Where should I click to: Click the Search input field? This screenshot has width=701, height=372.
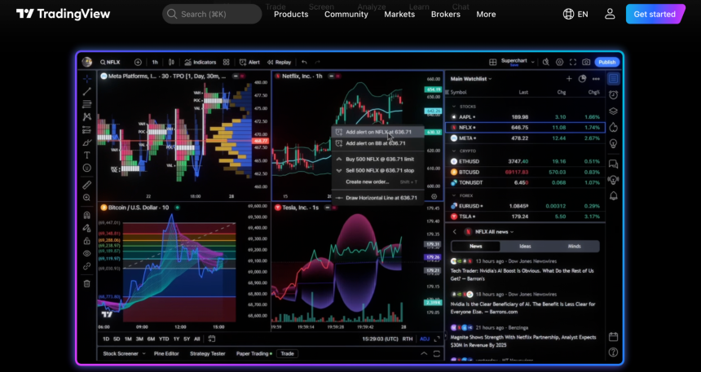click(212, 14)
